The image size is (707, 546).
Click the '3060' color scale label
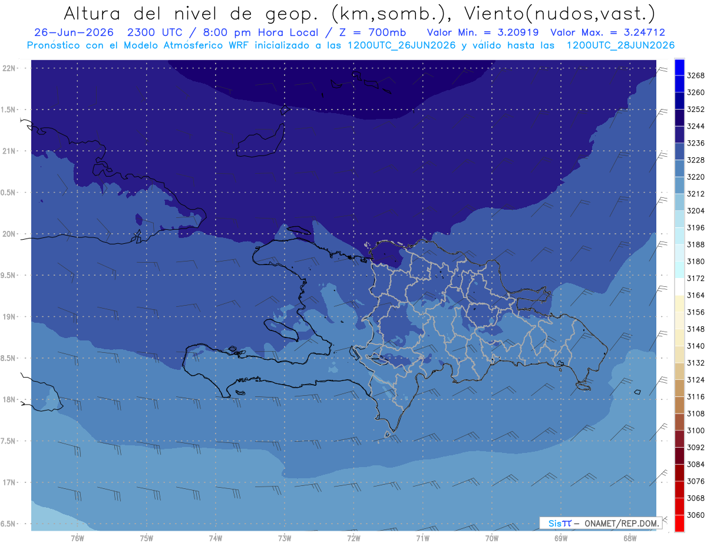696,515
